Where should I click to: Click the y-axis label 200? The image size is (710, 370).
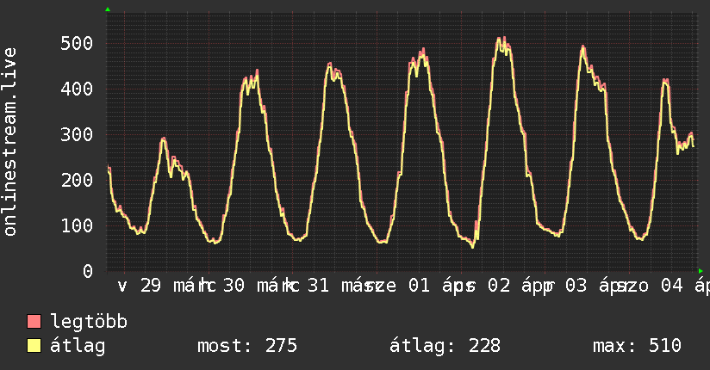[77, 180]
